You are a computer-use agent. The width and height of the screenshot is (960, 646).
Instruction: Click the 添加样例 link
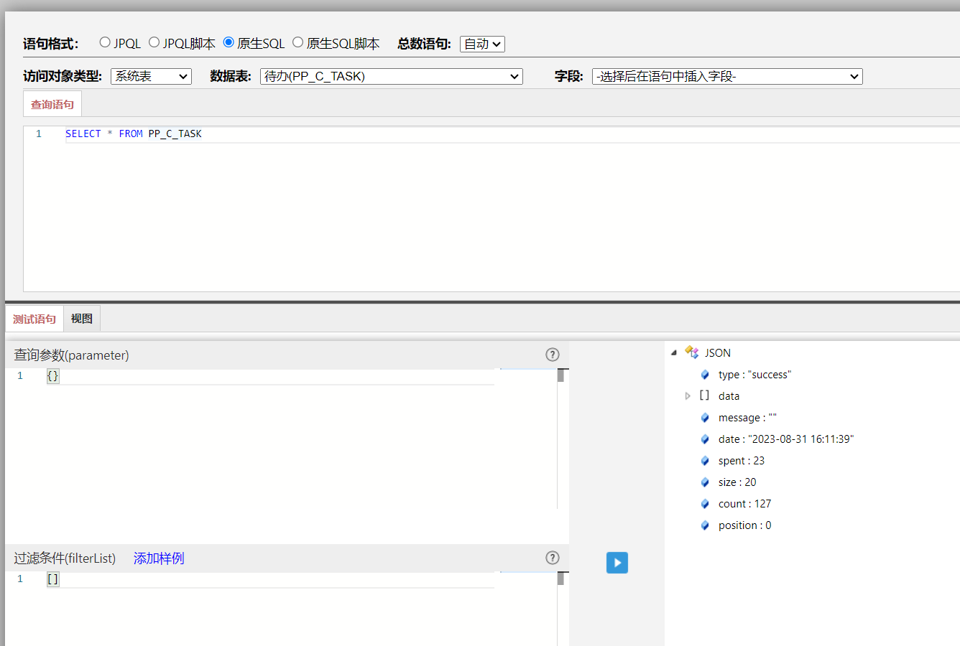coord(159,558)
